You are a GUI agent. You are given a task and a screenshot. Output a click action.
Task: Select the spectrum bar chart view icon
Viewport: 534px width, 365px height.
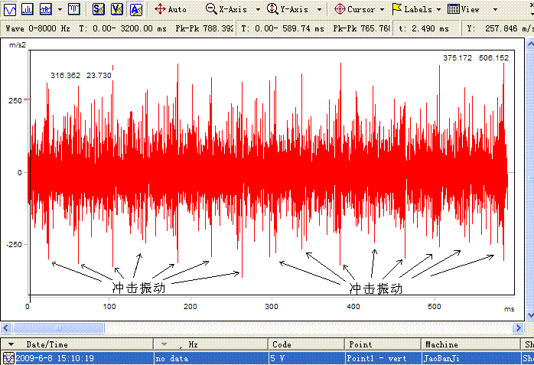pos(28,9)
